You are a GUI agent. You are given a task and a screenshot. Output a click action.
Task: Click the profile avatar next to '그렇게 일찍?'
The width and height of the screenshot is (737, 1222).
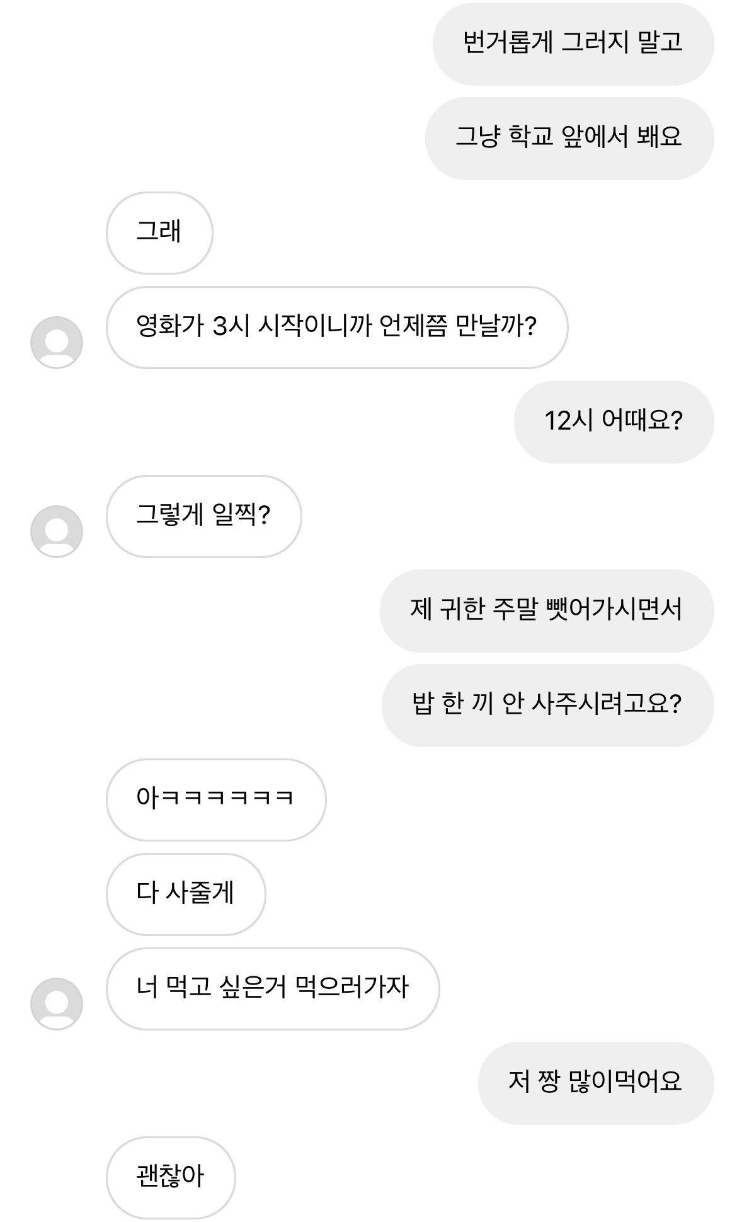click(57, 531)
